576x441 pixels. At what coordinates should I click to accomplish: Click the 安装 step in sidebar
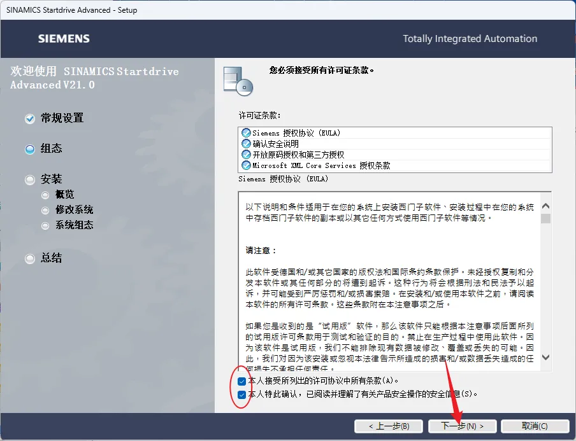[52, 179]
